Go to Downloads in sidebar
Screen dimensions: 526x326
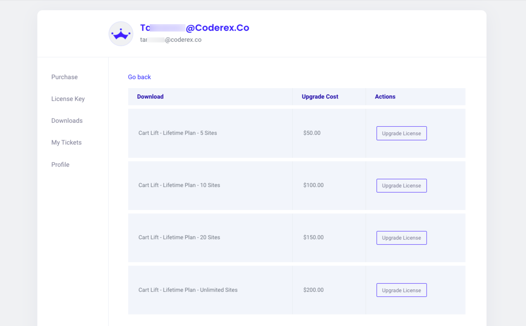[x=67, y=121]
